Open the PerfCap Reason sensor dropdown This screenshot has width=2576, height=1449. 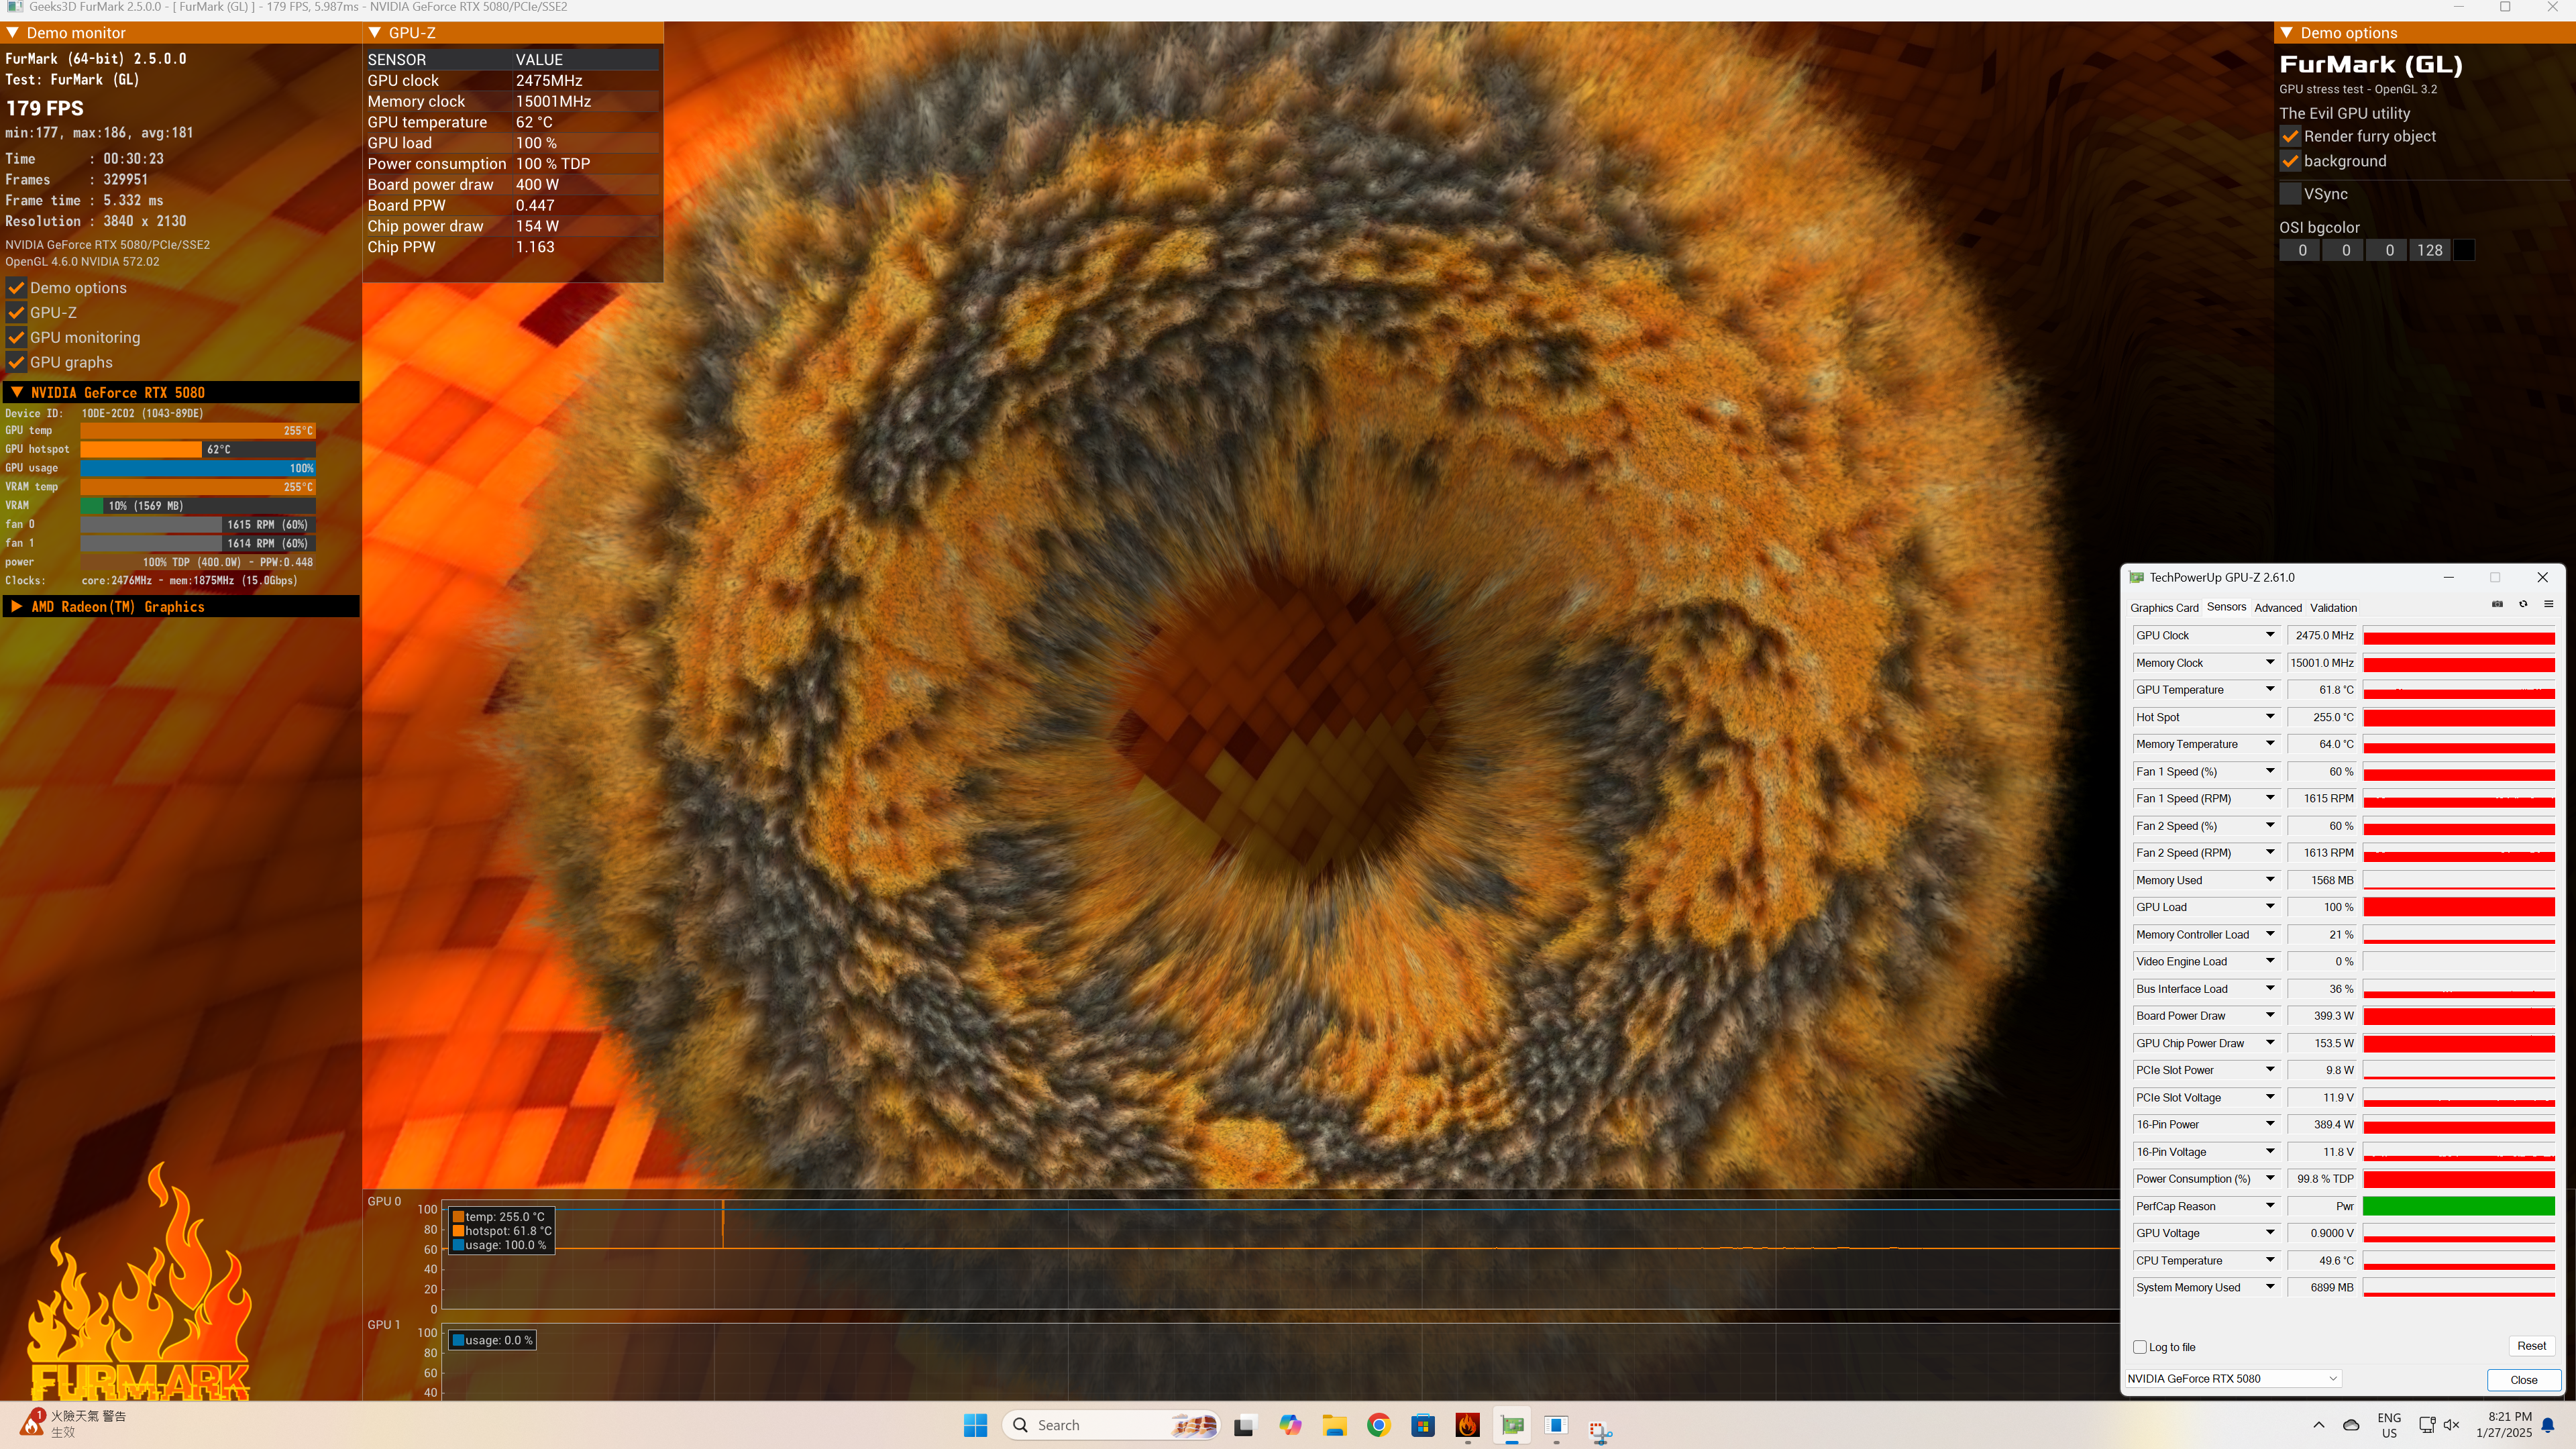(x=2270, y=1206)
